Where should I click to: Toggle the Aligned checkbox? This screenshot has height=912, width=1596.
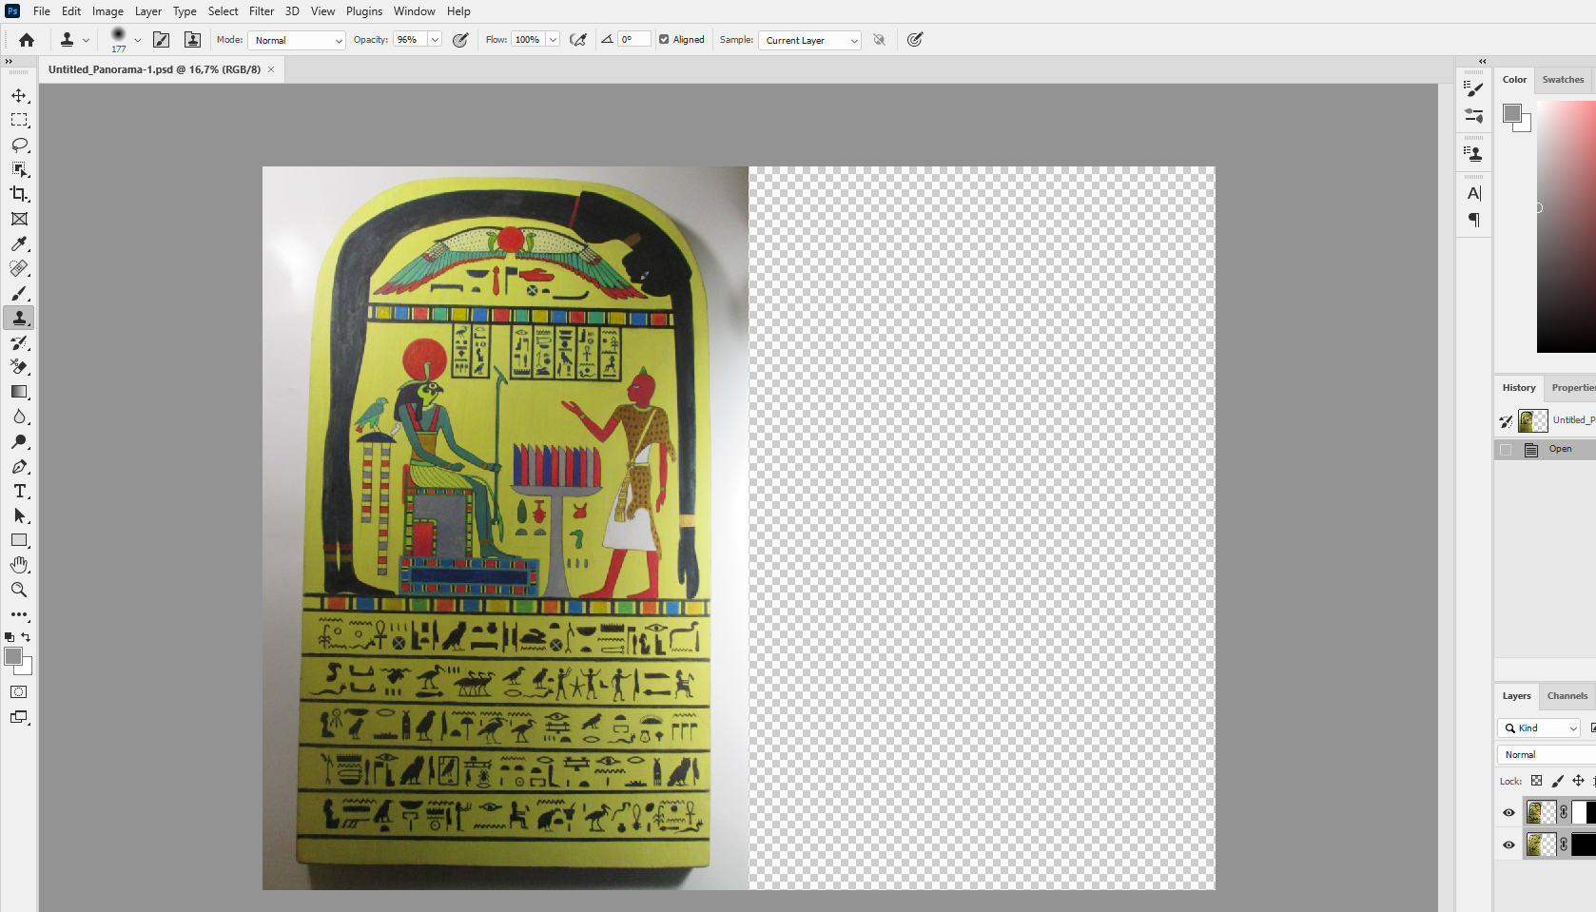[x=664, y=40]
